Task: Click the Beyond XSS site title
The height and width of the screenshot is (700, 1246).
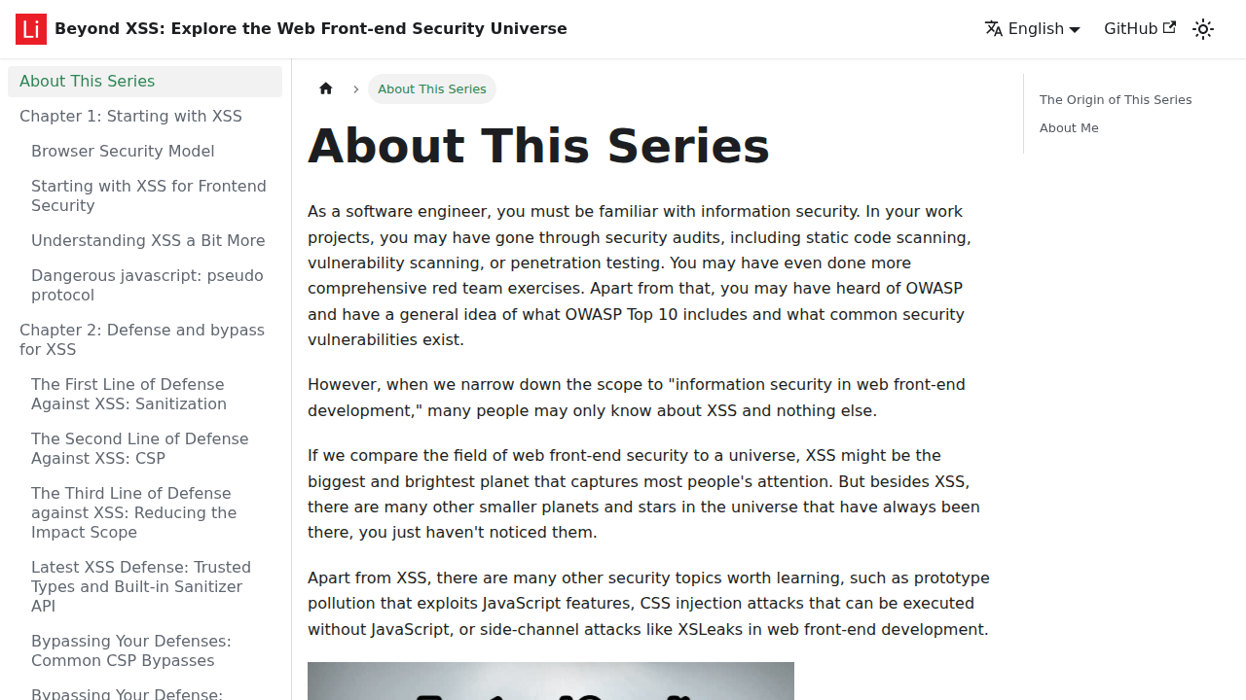Action: 311,28
